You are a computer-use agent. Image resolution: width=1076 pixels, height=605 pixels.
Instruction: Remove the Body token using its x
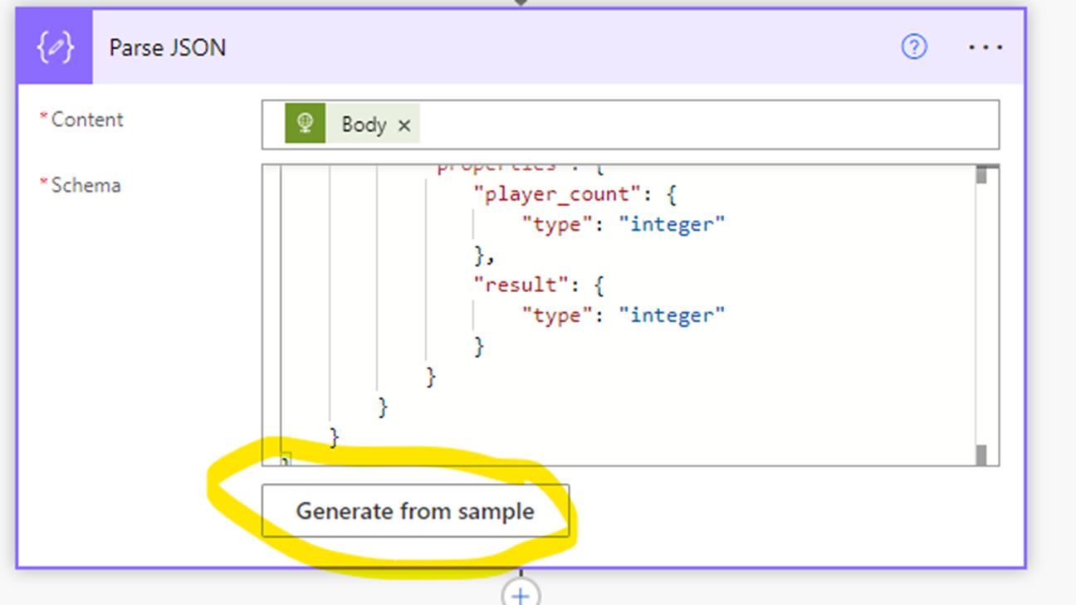tap(404, 124)
